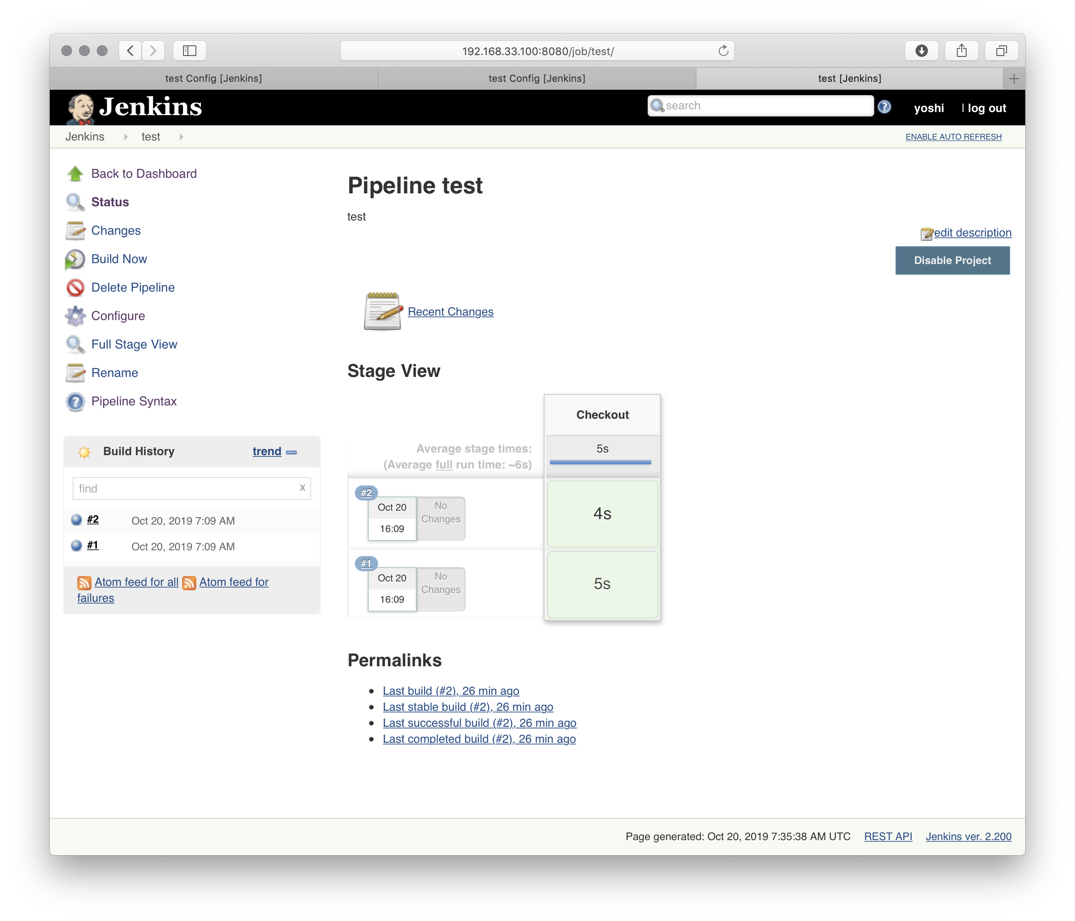Open the Full Stage View sidebar link

point(134,345)
